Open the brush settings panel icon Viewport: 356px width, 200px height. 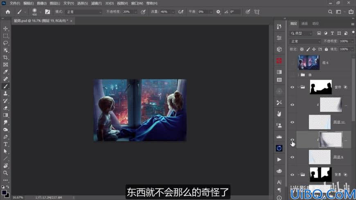coord(47,12)
